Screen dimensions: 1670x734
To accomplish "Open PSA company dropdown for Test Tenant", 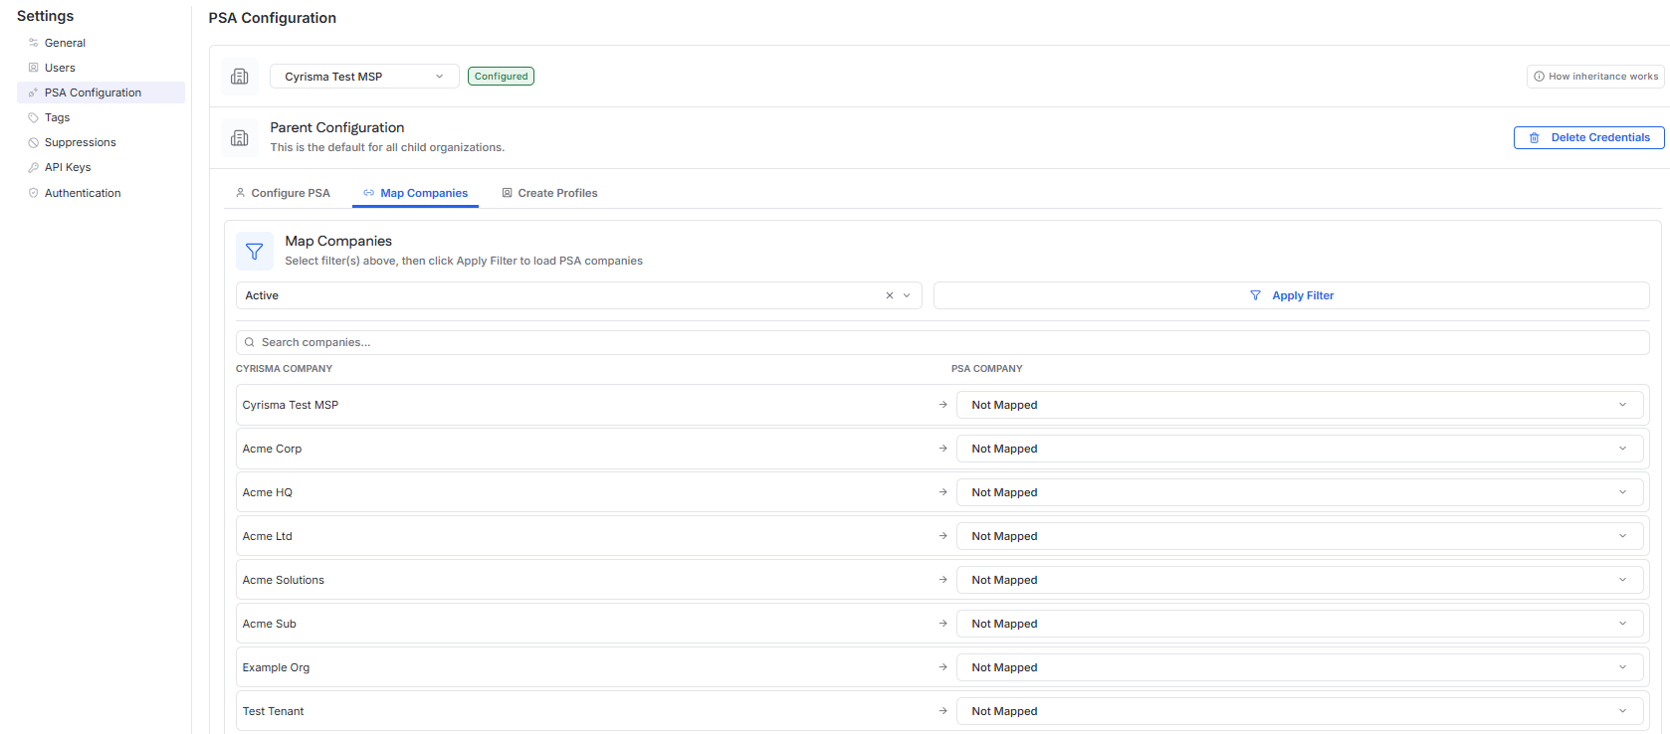I will coord(1300,711).
